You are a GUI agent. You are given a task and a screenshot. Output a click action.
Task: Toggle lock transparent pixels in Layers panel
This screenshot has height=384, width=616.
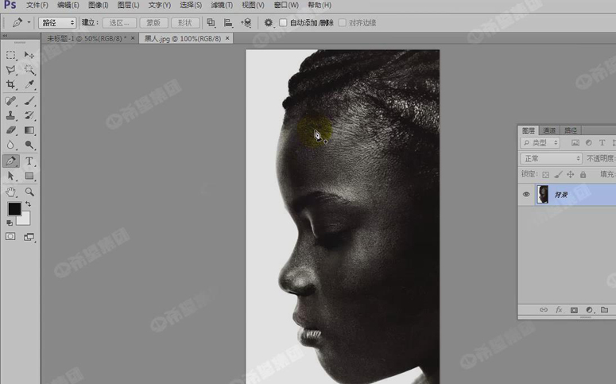point(545,174)
